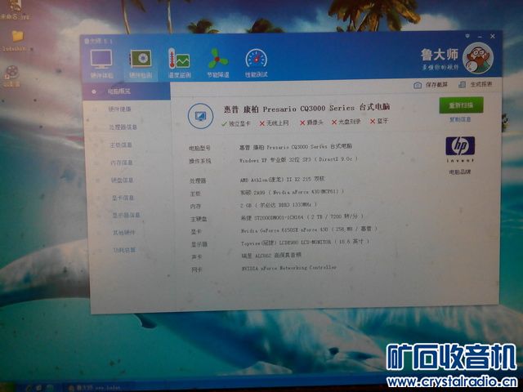Click the round computer overview icon
The width and height of the screenshot is (523, 392).
click(x=200, y=116)
